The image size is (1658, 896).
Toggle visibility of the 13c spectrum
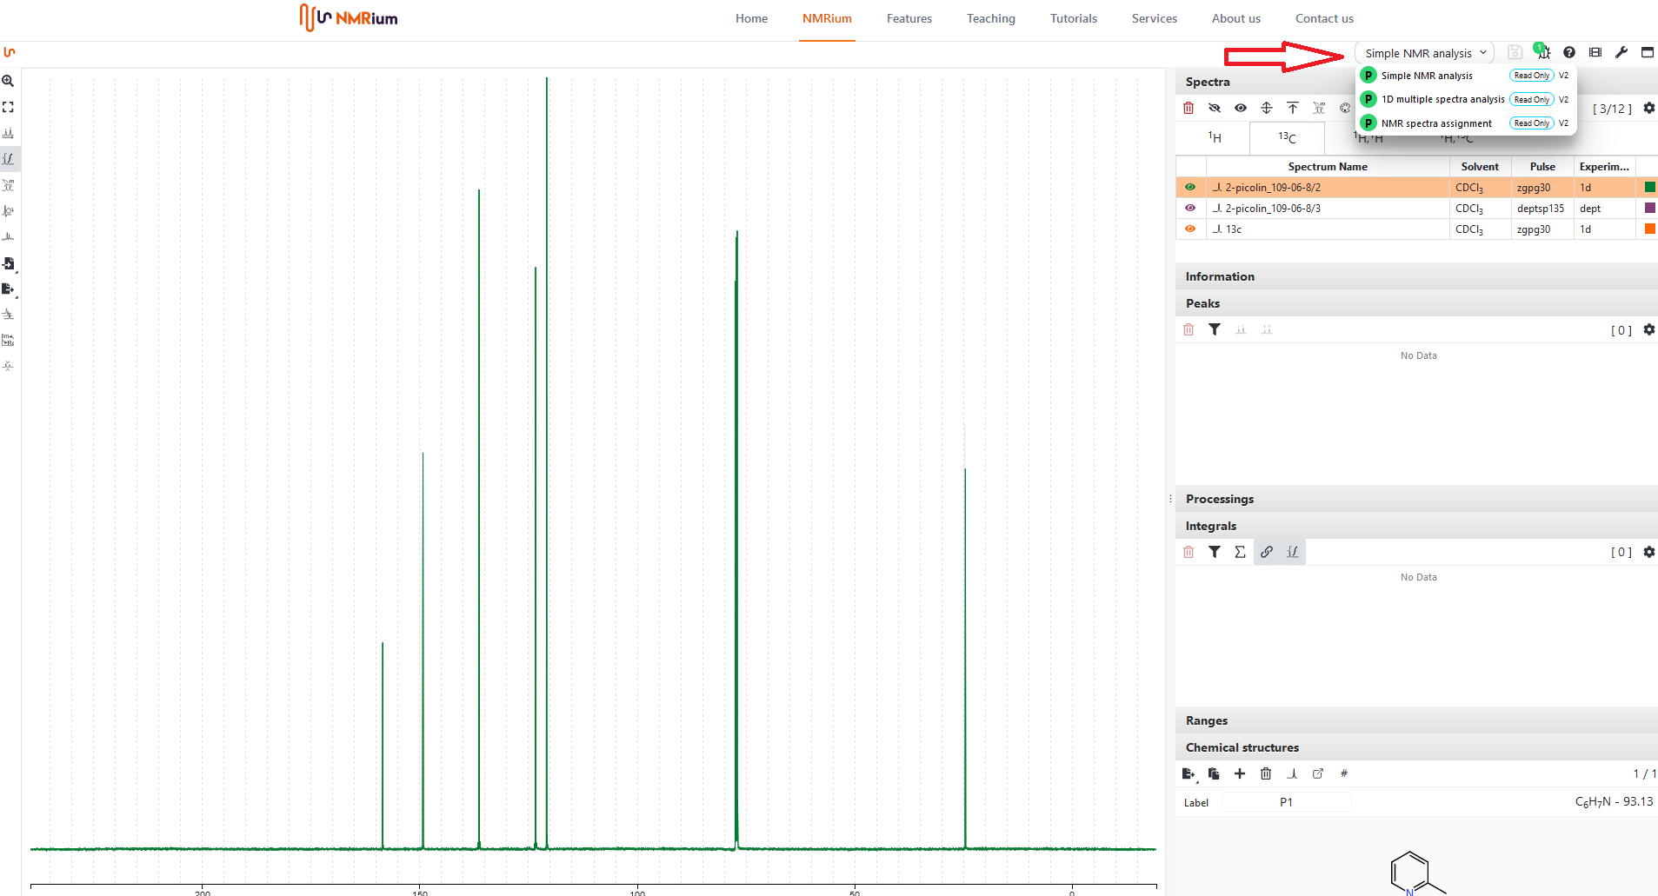tap(1190, 229)
